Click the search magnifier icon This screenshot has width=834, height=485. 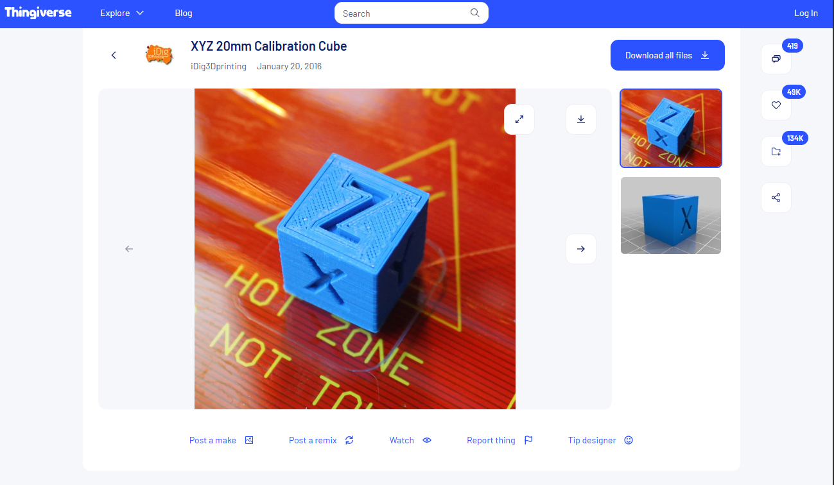[x=474, y=13]
